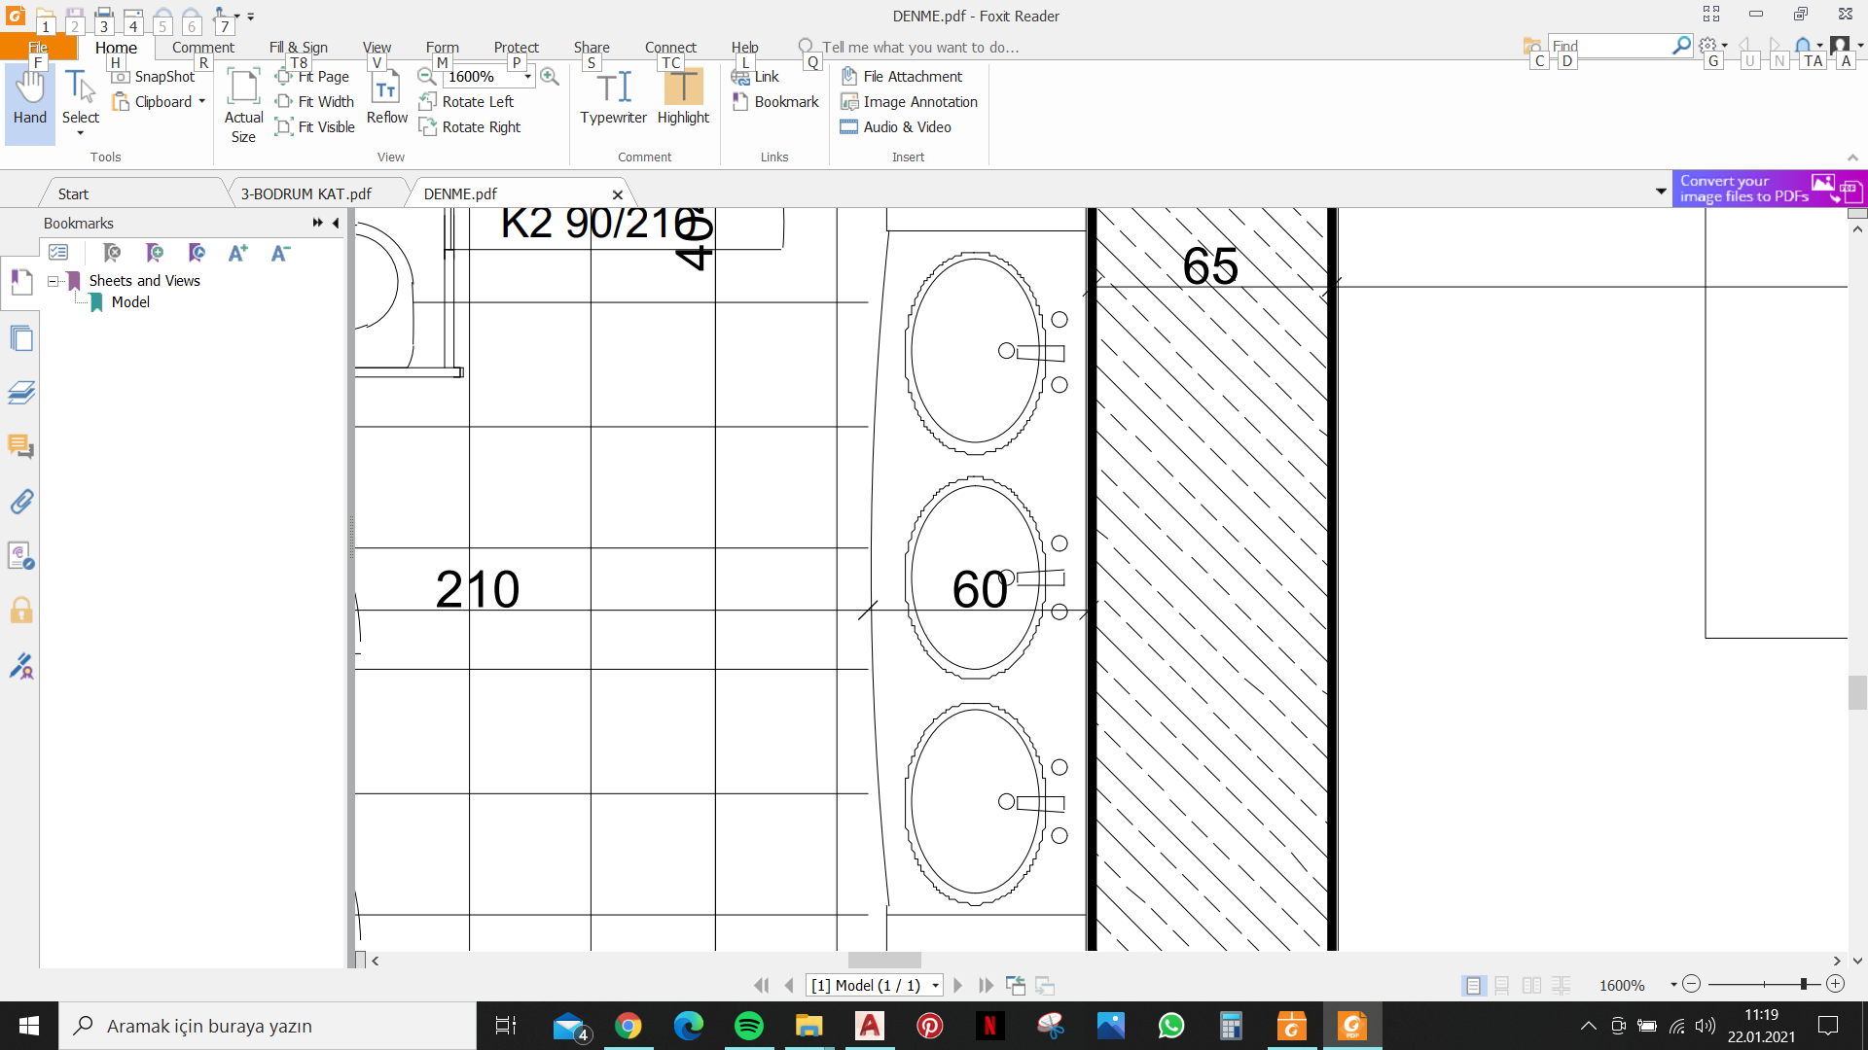
Task: Click the Reflow view icon
Action: (386, 96)
